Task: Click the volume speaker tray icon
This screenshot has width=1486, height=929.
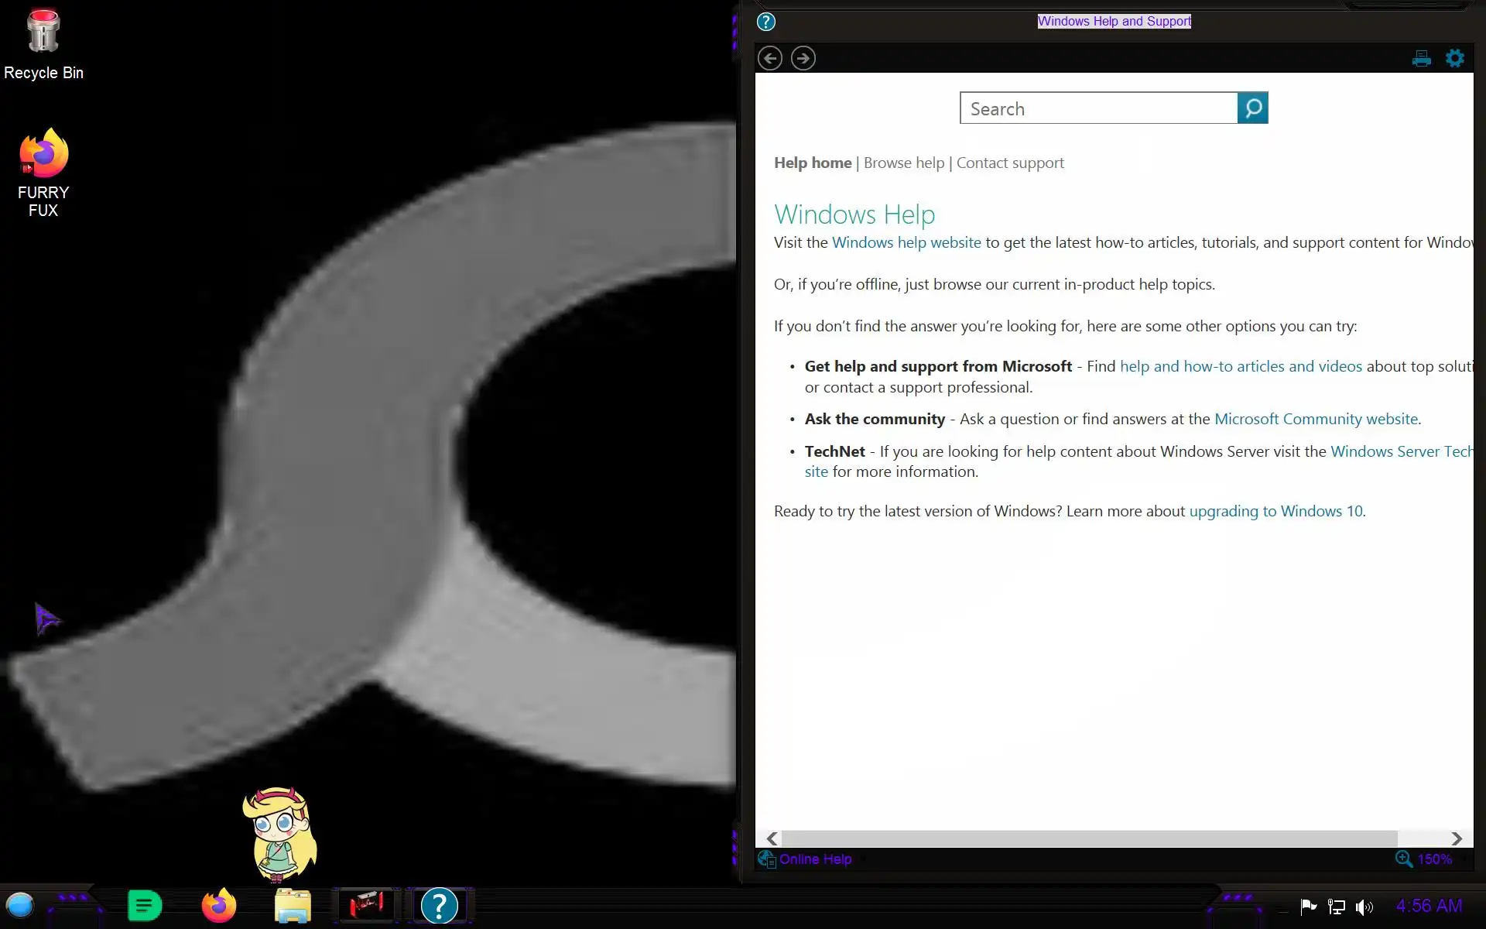Action: click(x=1364, y=907)
